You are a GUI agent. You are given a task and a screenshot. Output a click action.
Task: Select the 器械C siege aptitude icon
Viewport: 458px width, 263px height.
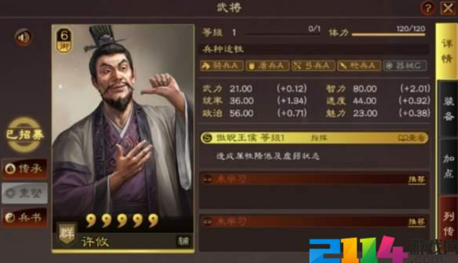tap(405, 66)
